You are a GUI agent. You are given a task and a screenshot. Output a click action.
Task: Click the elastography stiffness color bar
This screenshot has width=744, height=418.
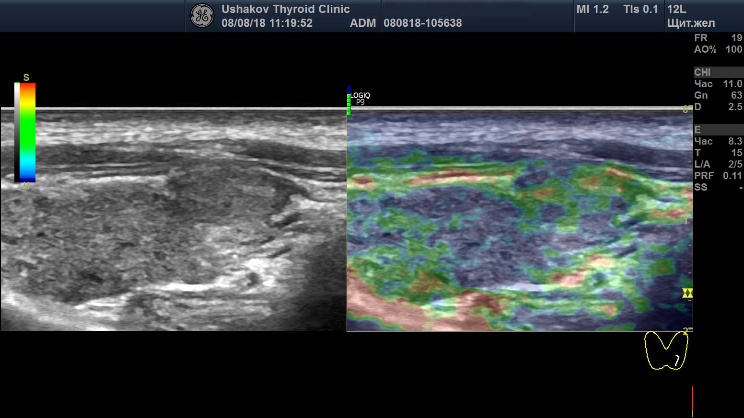(28, 132)
